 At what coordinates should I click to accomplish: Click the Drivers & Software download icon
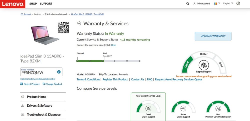coord(23,105)
